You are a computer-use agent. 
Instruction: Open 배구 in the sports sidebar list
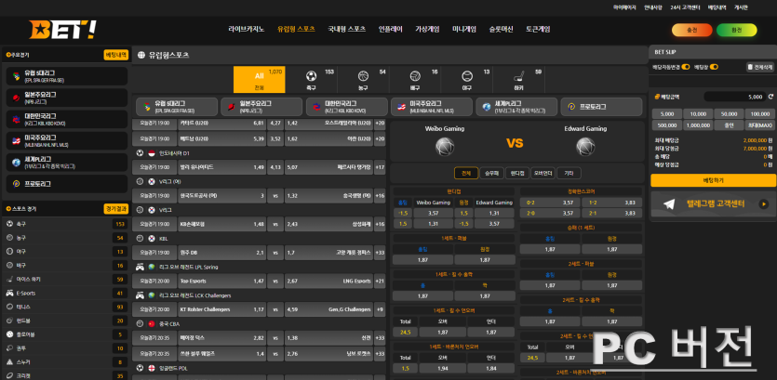(66, 266)
